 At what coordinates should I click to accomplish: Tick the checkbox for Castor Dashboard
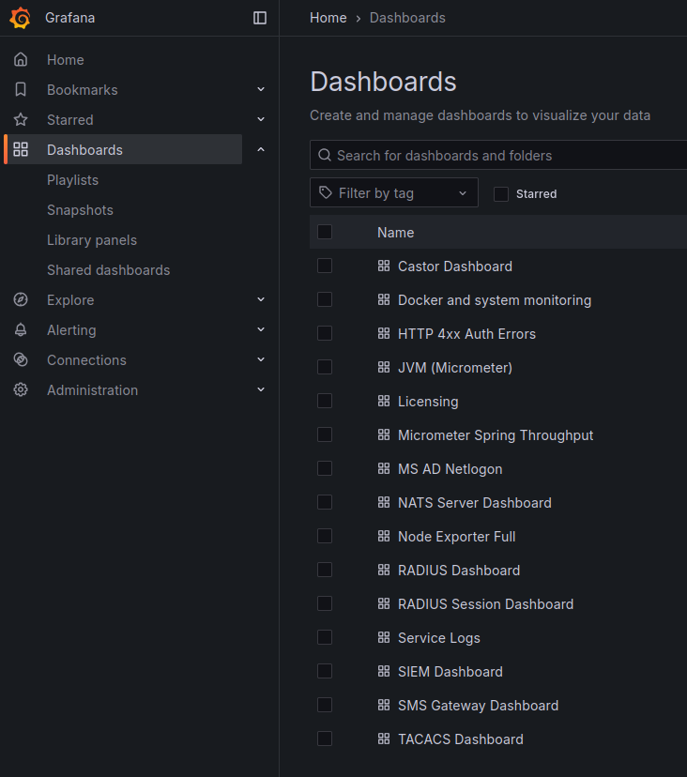(x=325, y=266)
